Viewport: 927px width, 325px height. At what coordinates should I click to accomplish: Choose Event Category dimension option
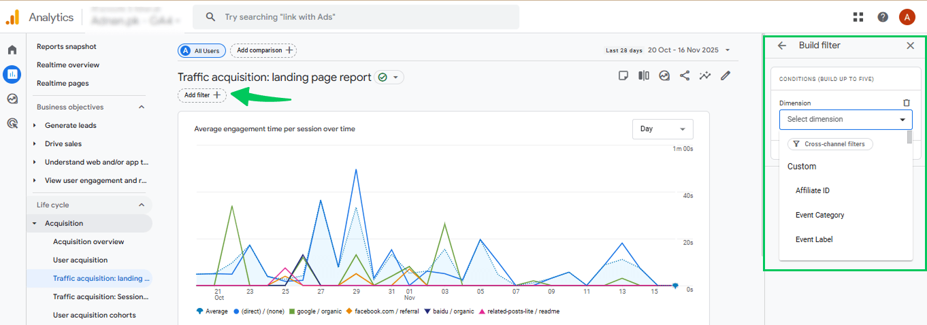point(819,216)
